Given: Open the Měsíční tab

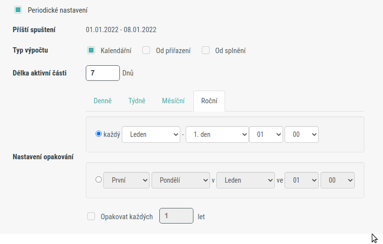Looking at the screenshot, I should 173,101.
